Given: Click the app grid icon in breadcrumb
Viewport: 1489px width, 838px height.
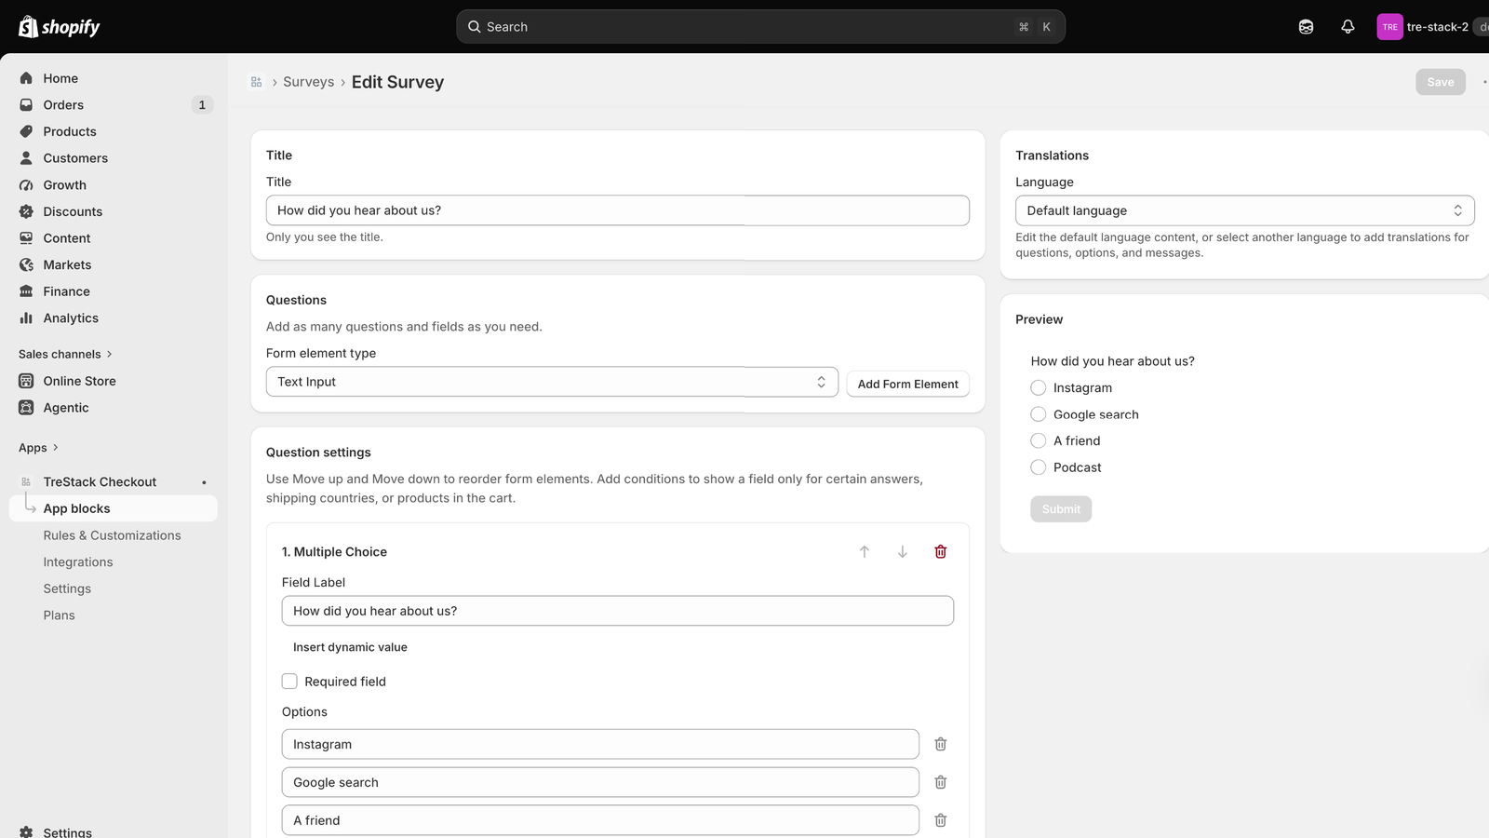Looking at the screenshot, I should (x=256, y=82).
